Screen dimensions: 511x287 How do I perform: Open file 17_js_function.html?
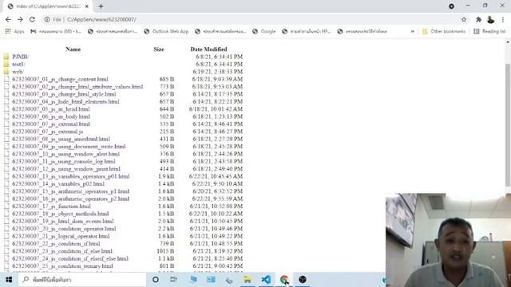[x=51, y=206]
